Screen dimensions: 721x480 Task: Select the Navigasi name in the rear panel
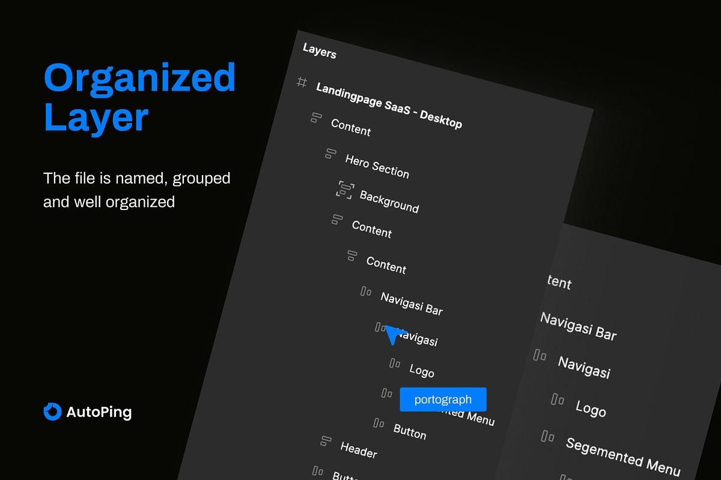click(x=584, y=367)
